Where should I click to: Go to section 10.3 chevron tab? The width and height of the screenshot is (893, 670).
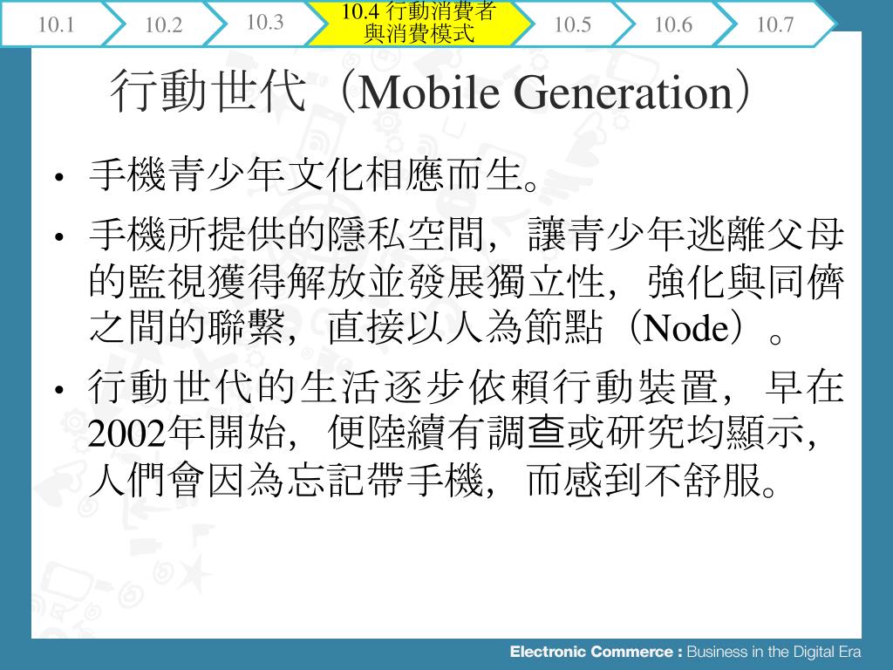[x=265, y=23]
